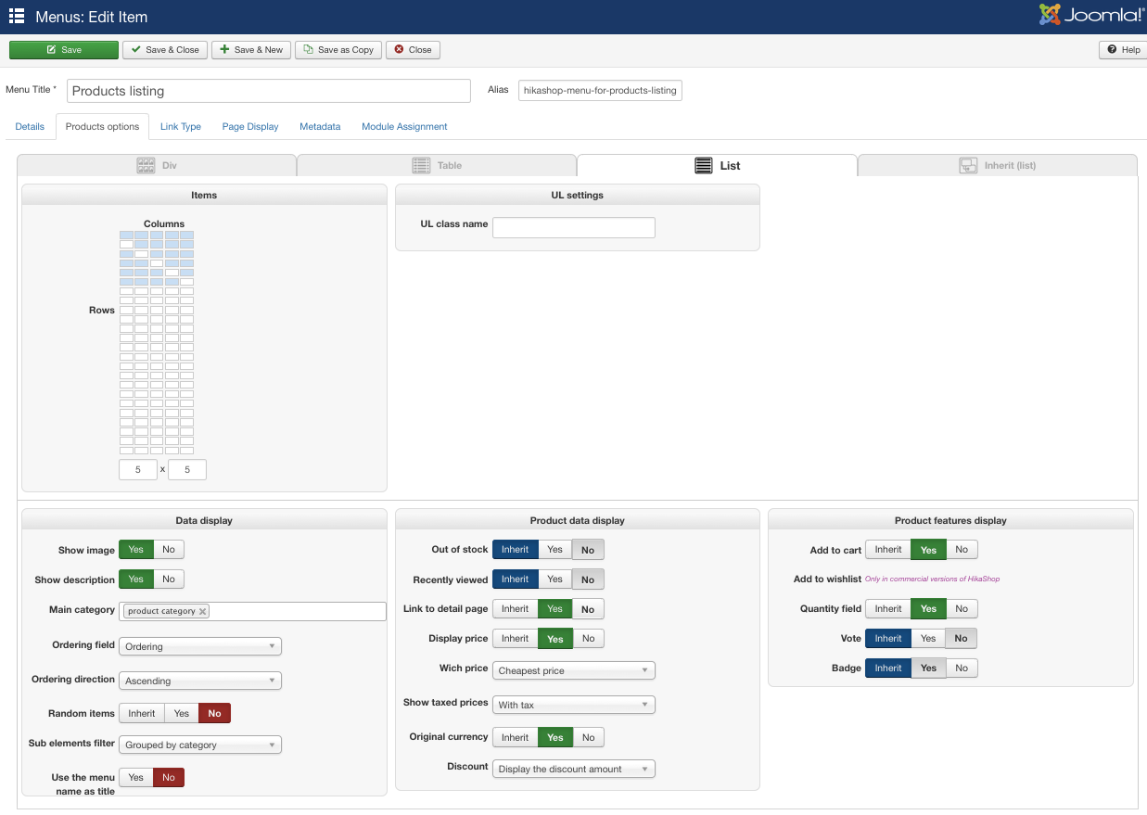This screenshot has height=815, width=1147.
Task: Click Save & New
Action: coord(251,50)
